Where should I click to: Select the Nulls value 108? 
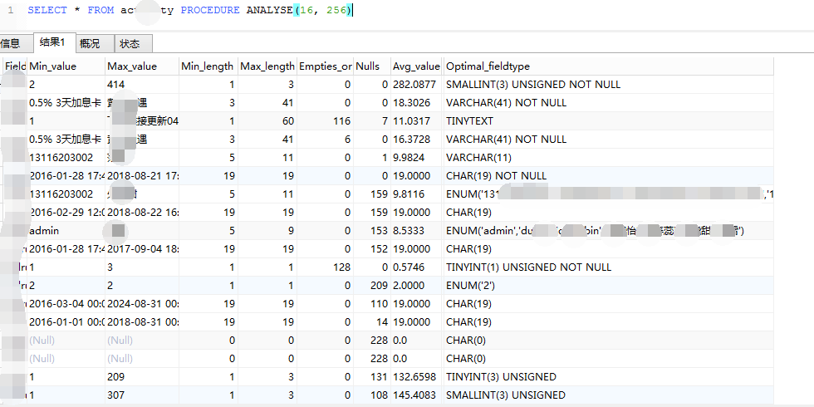coord(372,395)
